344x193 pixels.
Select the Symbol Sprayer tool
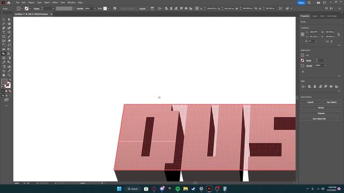(x=4, y=66)
